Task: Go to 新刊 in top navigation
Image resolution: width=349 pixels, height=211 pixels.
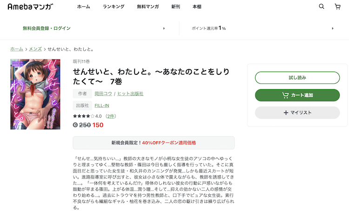Action: point(175,7)
